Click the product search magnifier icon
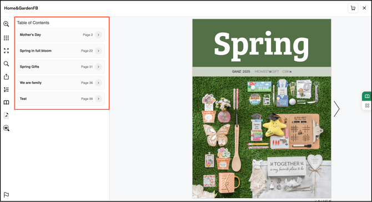The image size is (372, 202). [6, 128]
